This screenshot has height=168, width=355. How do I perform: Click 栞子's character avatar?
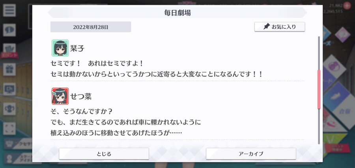click(60, 48)
